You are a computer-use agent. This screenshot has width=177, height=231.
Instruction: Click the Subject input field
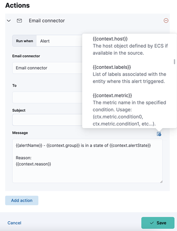click(x=47, y=120)
